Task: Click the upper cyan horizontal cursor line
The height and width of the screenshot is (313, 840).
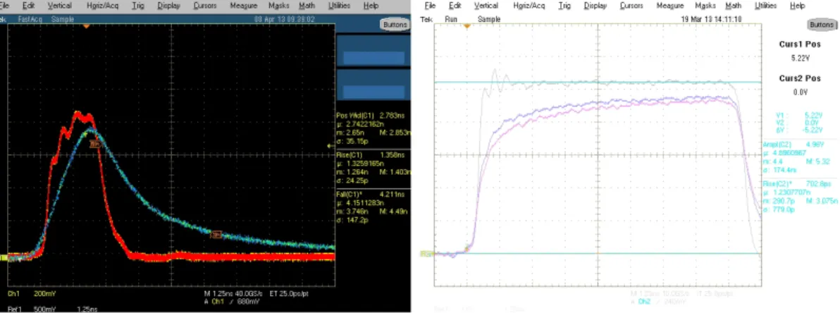Action: point(598,82)
